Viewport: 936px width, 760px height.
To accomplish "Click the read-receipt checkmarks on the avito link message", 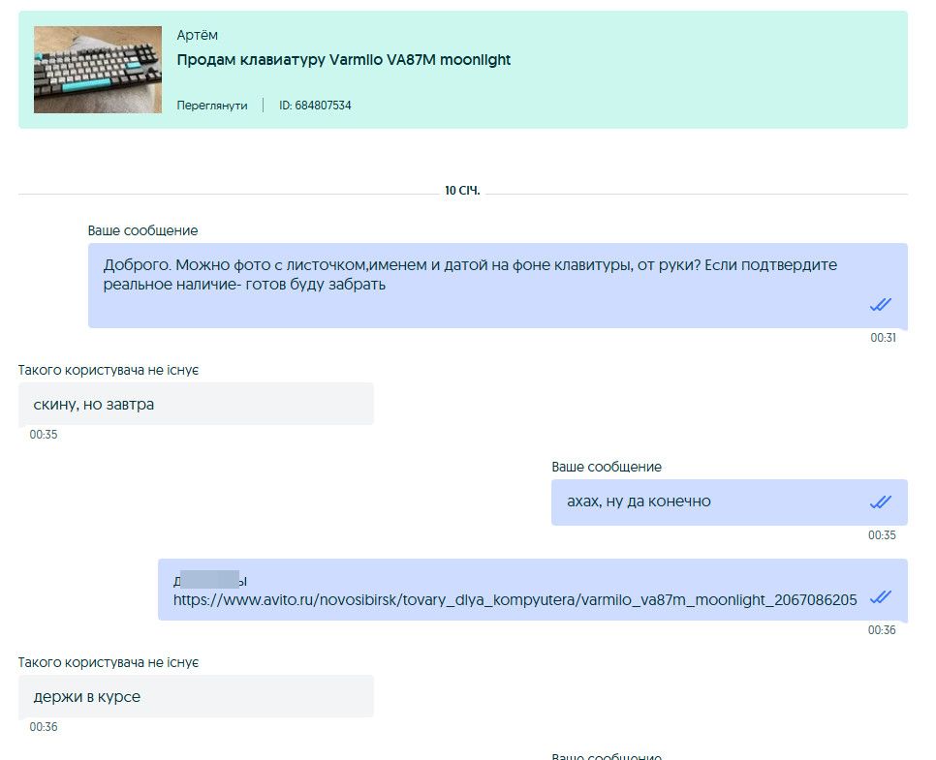I will coord(880,596).
